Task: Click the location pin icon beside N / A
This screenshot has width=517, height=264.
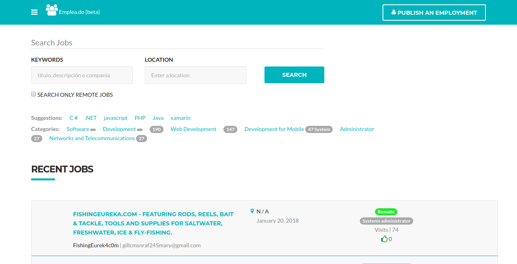Action: (252, 211)
